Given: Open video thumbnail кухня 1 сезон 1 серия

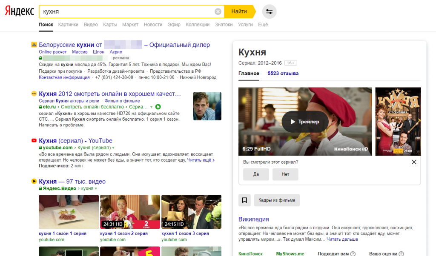Looking at the screenshot, I should click(x=69, y=212).
